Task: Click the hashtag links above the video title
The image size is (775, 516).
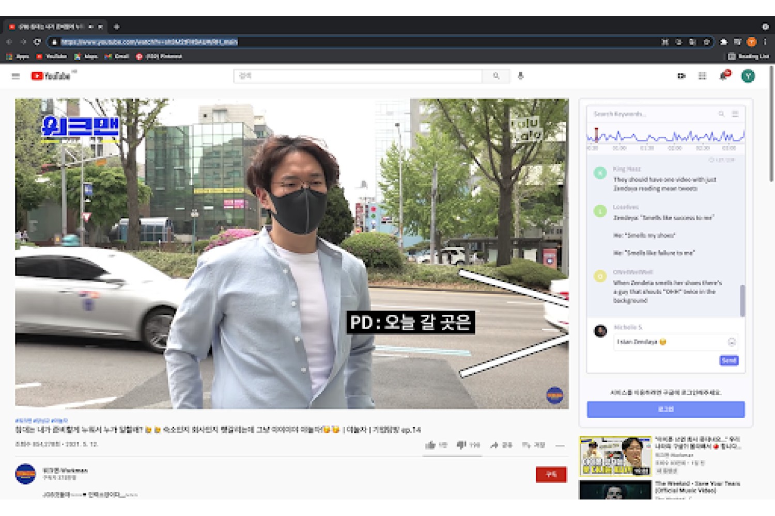Action: coord(41,421)
